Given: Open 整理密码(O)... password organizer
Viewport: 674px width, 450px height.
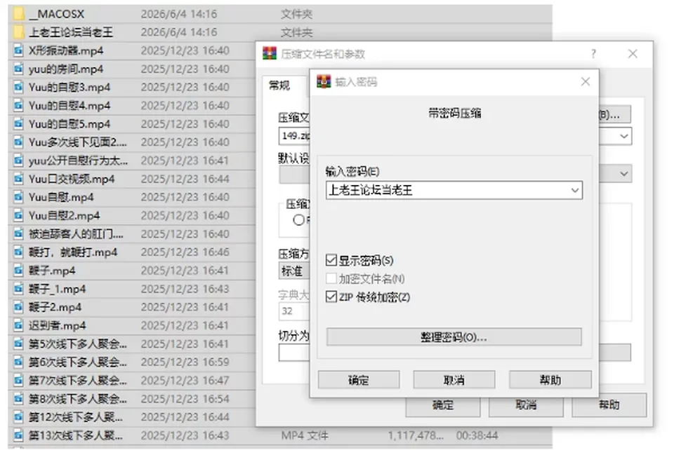Looking at the screenshot, I should 454,337.
